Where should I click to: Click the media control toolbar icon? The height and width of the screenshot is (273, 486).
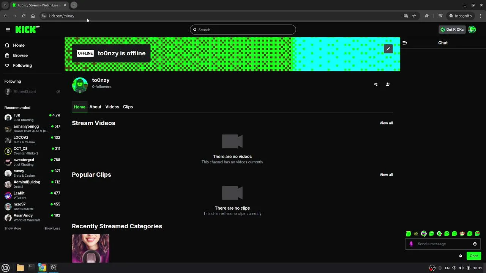tap(440, 16)
